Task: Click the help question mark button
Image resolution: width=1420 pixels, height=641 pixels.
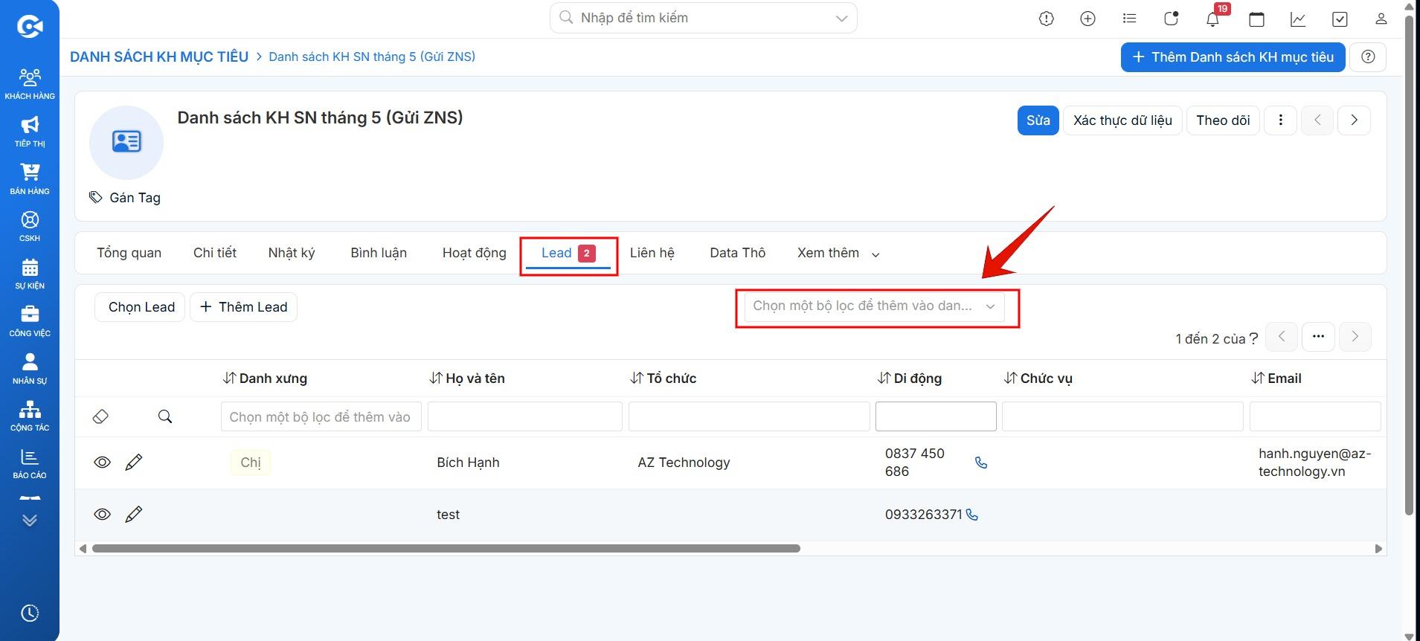Action: [1368, 57]
